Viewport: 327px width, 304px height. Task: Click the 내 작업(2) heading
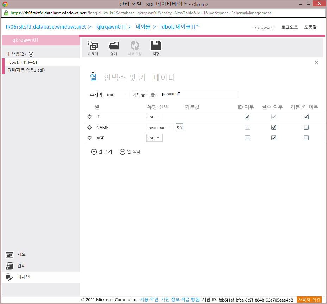pos(15,54)
